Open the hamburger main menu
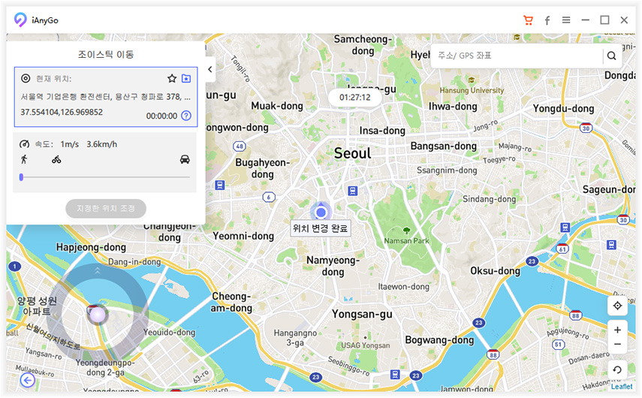 coord(566,20)
